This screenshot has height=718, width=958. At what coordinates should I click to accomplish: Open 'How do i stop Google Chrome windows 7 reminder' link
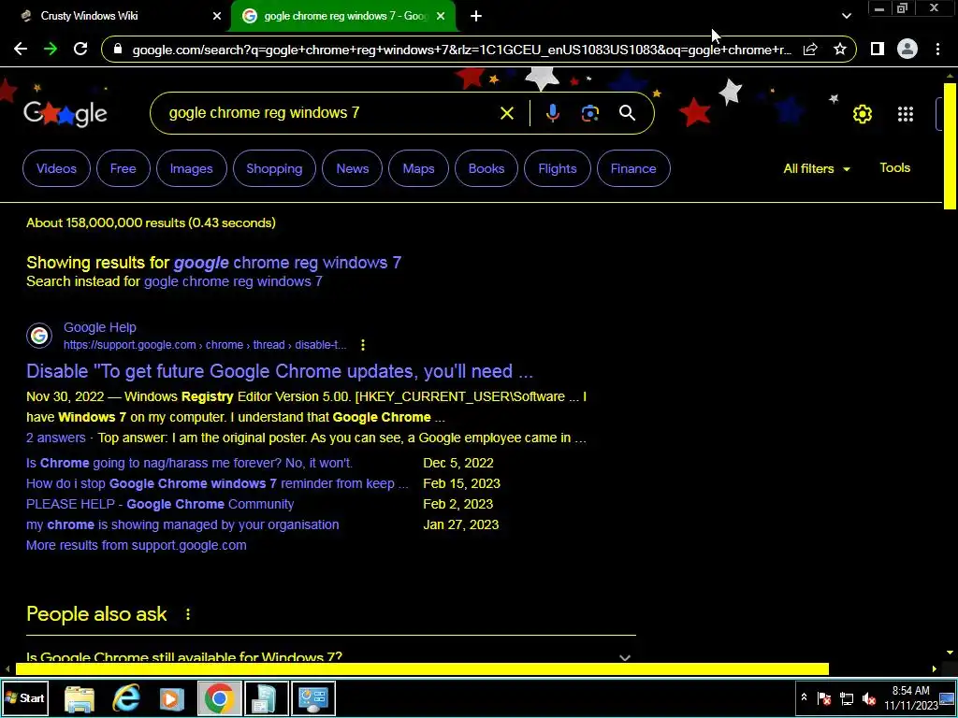[217, 483]
